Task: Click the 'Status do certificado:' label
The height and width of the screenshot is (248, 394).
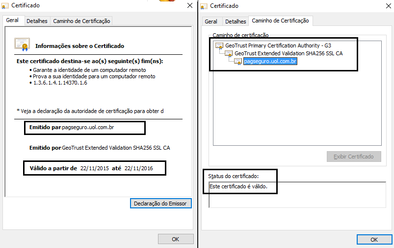Action: (x=234, y=177)
